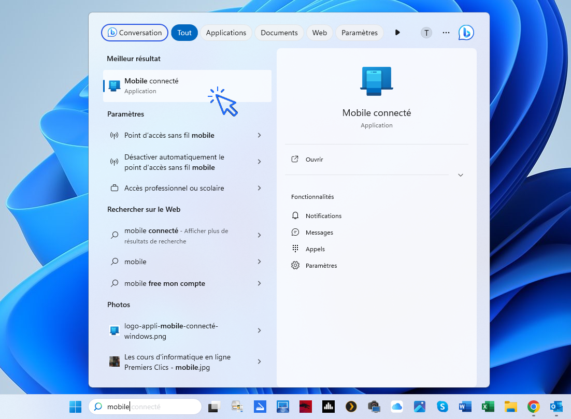Open Paramètres feature of Mobile connecté

pyautogui.click(x=315, y=266)
